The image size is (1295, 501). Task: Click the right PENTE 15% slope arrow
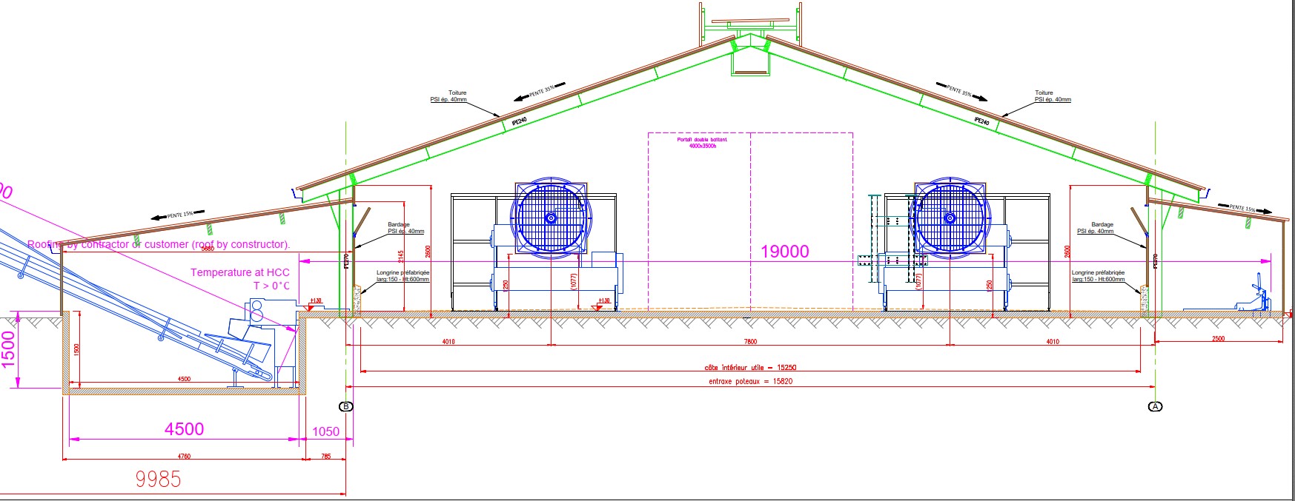tap(1248, 209)
